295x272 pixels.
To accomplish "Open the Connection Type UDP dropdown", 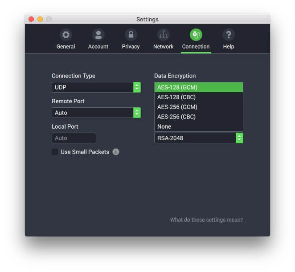I will tap(96, 87).
